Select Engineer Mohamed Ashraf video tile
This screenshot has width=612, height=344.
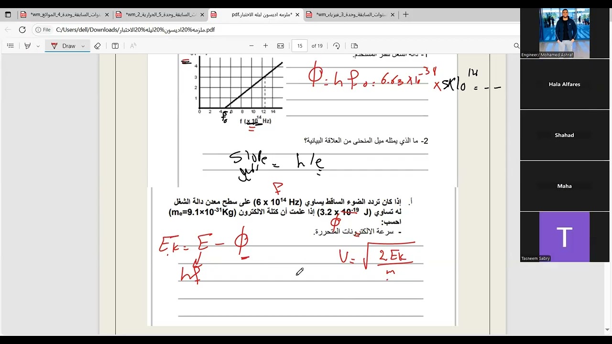tap(565, 33)
